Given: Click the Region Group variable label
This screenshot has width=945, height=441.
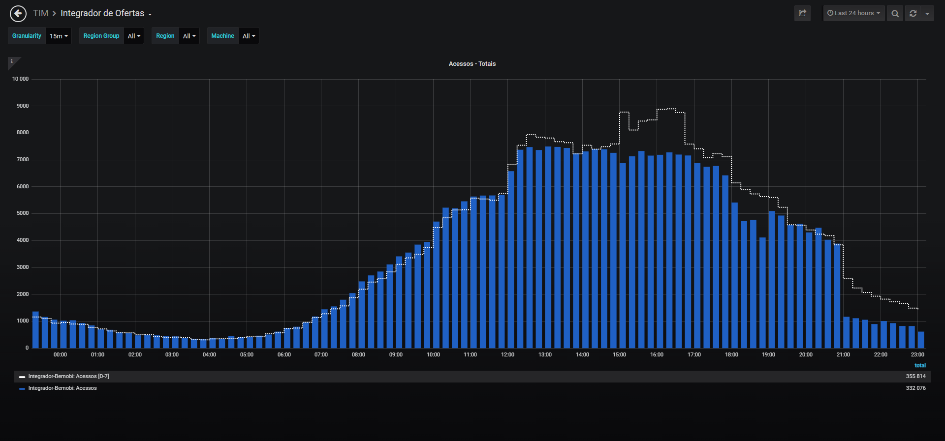Looking at the screenshot, I should coord(101,36).
